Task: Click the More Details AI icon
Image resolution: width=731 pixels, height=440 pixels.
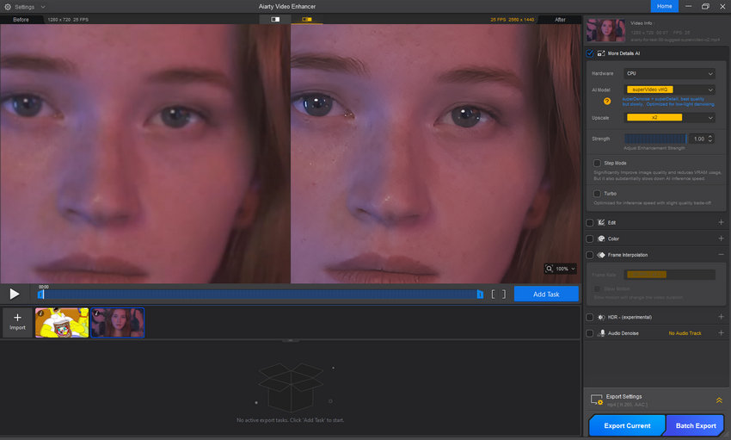Action: click(601, 53)
